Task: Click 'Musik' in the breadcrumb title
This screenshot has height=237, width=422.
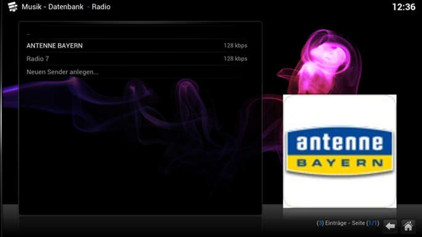Action: [x=31, y=7]
